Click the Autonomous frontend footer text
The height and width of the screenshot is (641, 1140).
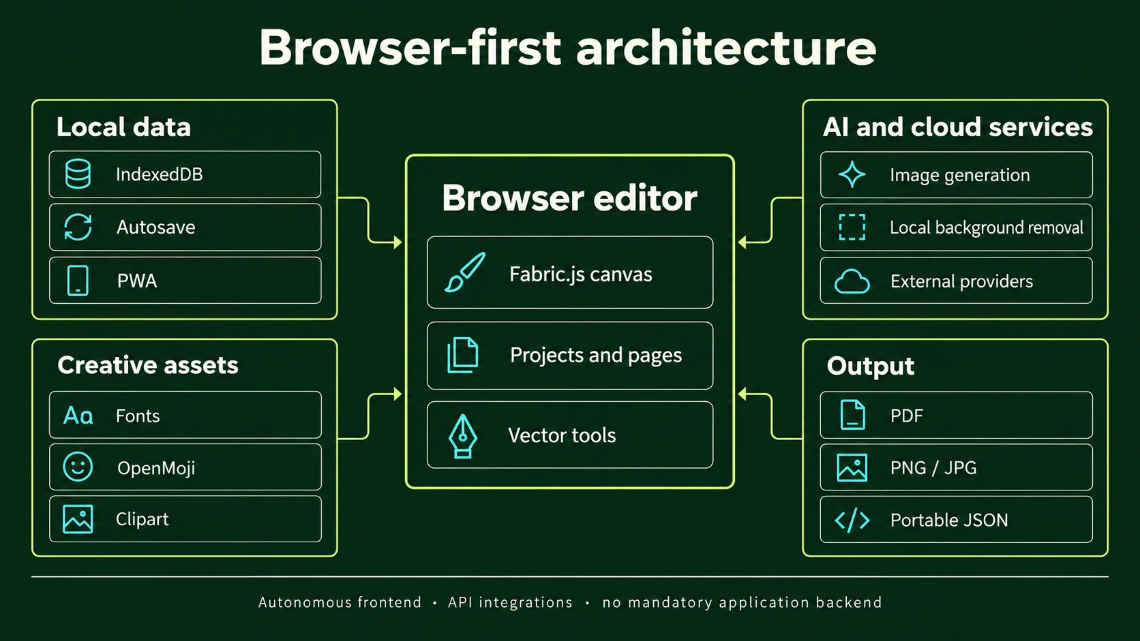coord(340,602)
